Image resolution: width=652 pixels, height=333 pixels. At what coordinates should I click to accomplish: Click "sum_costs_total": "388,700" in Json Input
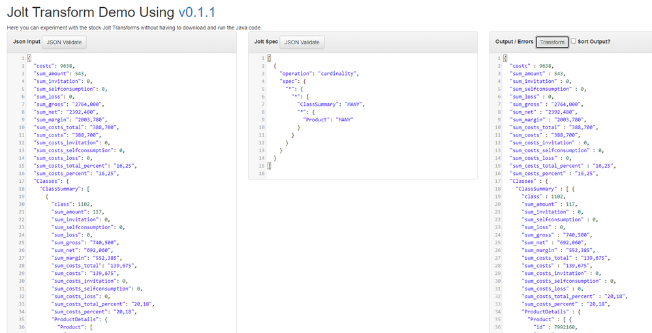76,127
